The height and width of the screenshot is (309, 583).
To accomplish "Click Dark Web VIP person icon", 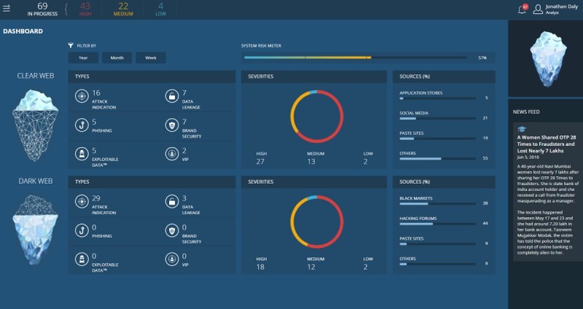I will 172,259.
